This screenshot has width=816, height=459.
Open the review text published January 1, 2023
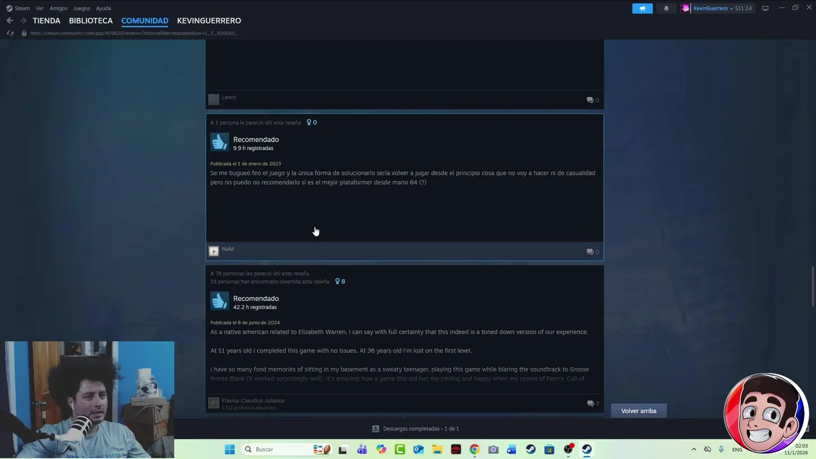[402, 177]
